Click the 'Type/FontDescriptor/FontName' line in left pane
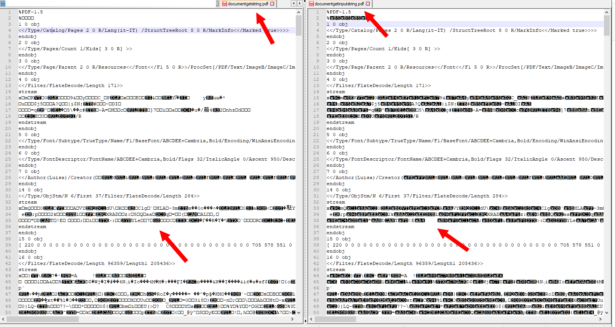Viewport: 615px width, 327px height. click(157, 159)
